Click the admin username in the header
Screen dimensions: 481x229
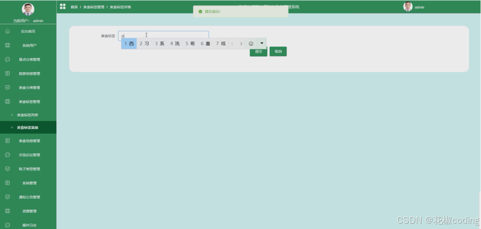click(419, 7)
